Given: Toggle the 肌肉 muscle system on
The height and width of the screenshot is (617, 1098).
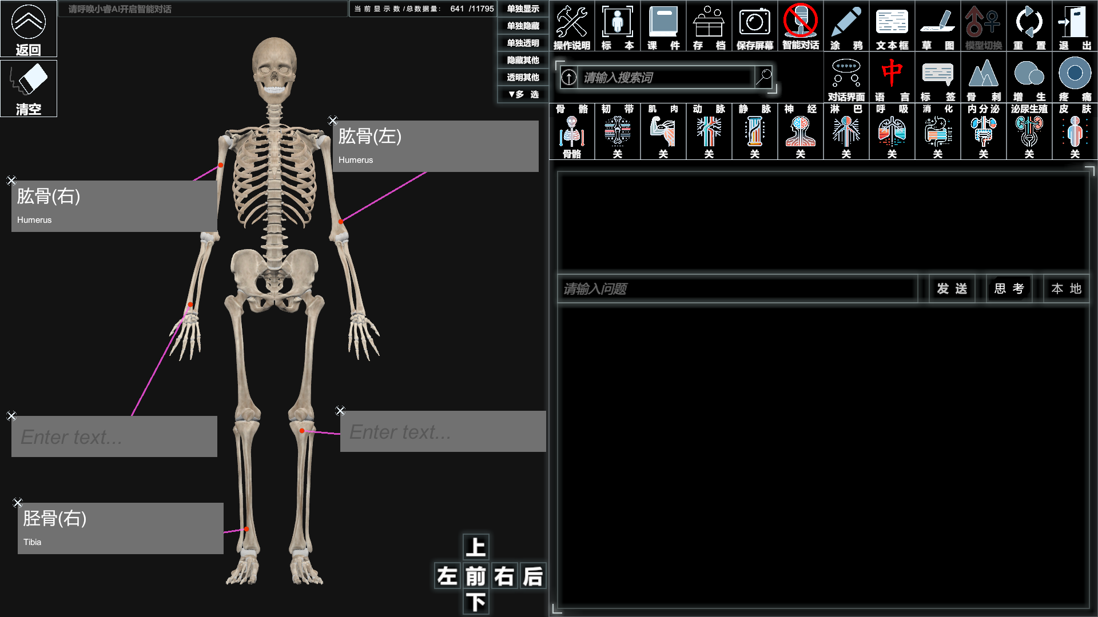Looking at the screenshot, I should 663,131.
